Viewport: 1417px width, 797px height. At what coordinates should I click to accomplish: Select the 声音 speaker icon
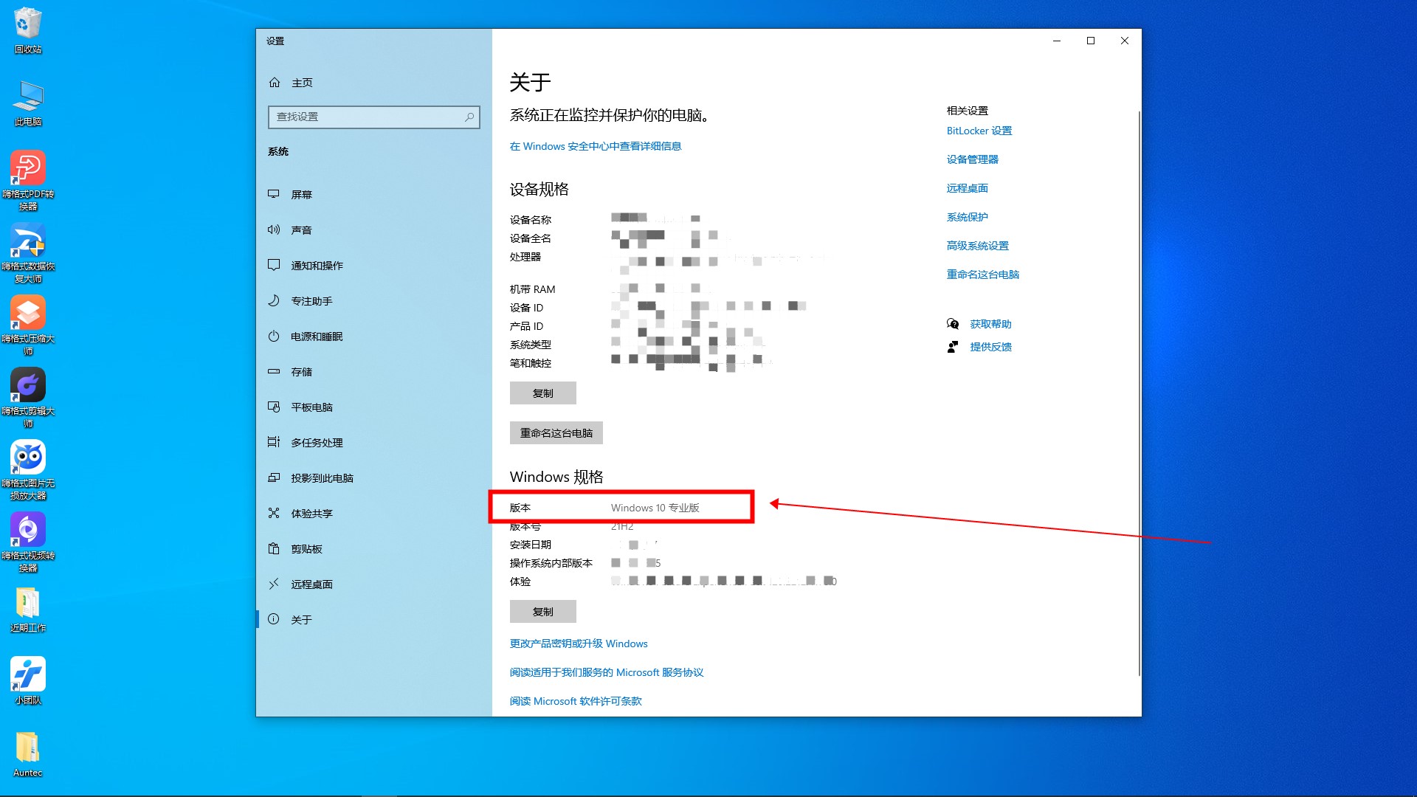274,230
